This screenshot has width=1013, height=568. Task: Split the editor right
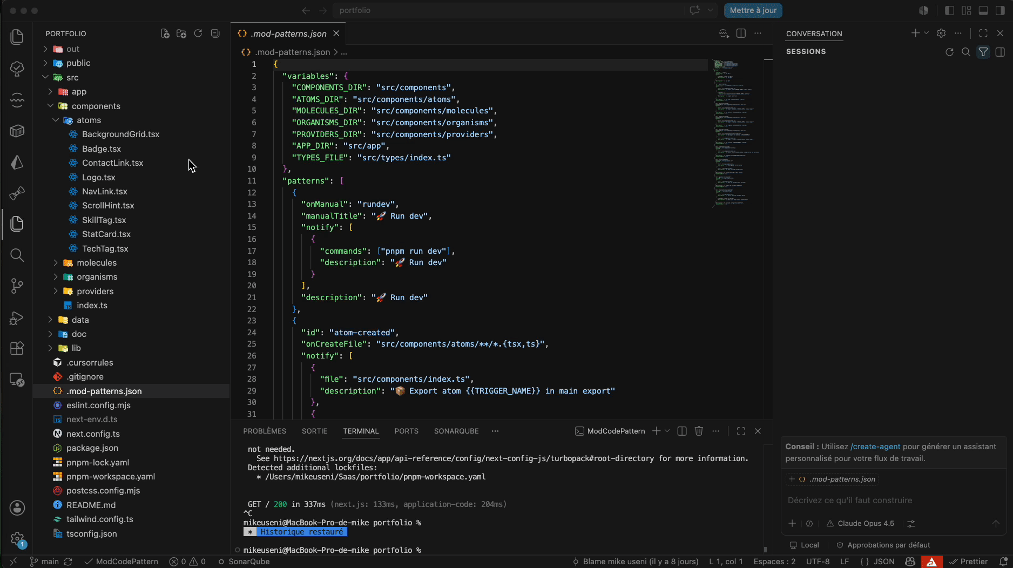pos(741,33)
